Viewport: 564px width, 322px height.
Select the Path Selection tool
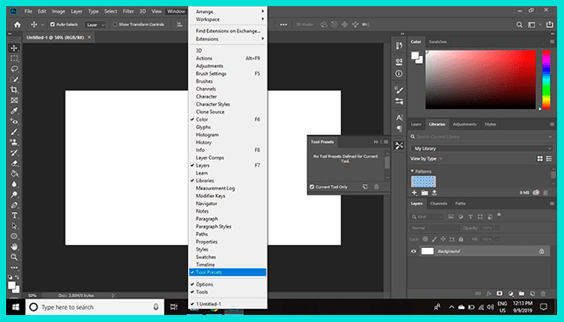click(14, 226)
